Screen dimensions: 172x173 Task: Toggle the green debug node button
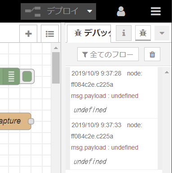(x=27, y=76)
